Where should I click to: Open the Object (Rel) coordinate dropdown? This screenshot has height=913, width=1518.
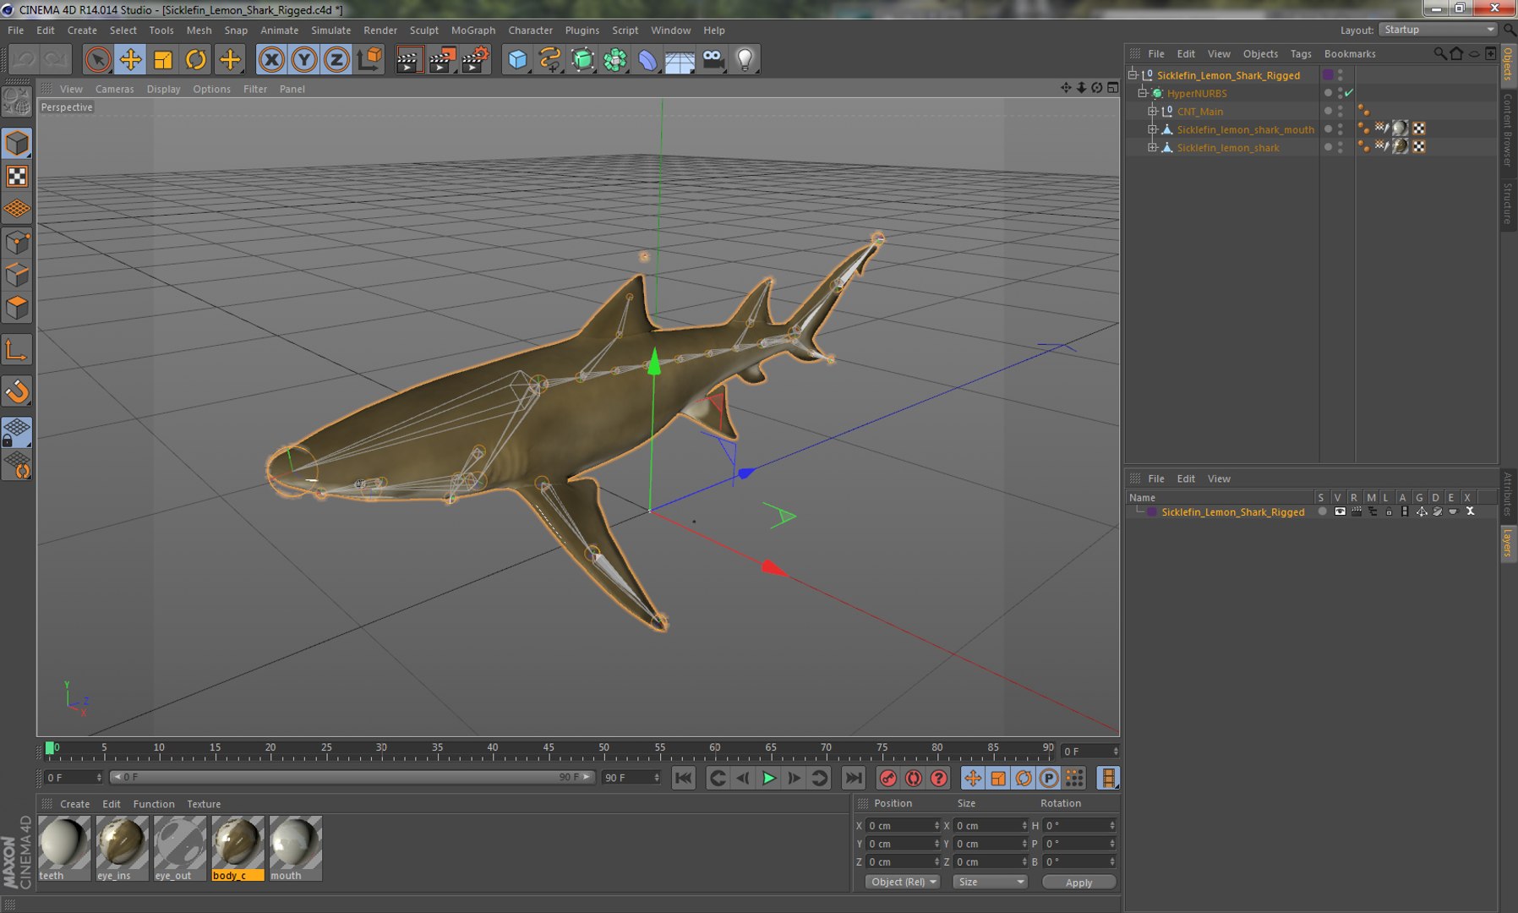904,882
